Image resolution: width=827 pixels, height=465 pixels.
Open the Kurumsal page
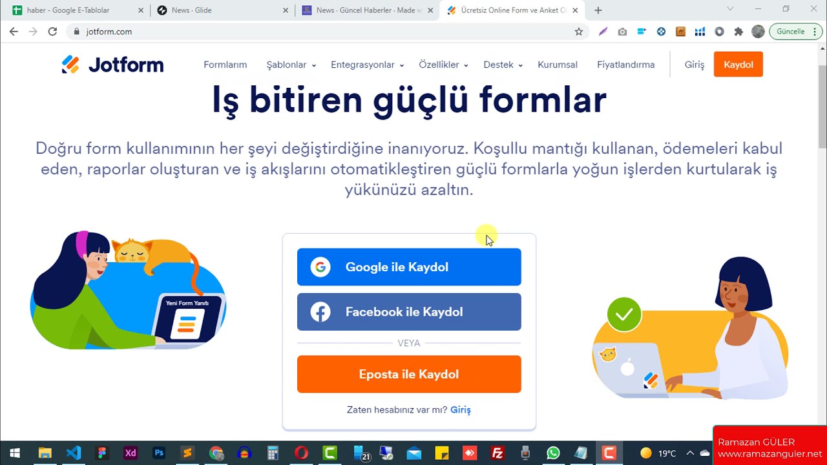pos(558,65)
